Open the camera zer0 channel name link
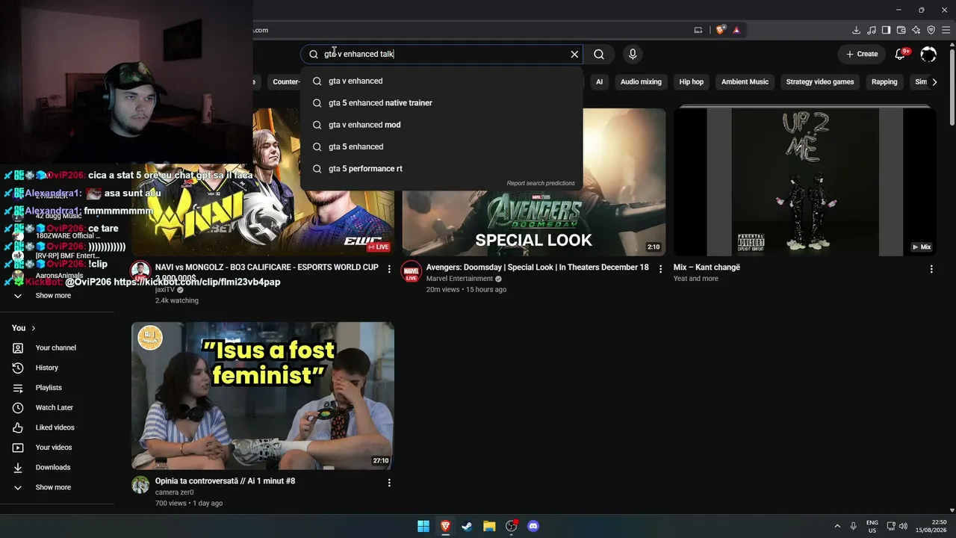The height and width of the screenshot is (538, 956). click(x=174, y=492)
